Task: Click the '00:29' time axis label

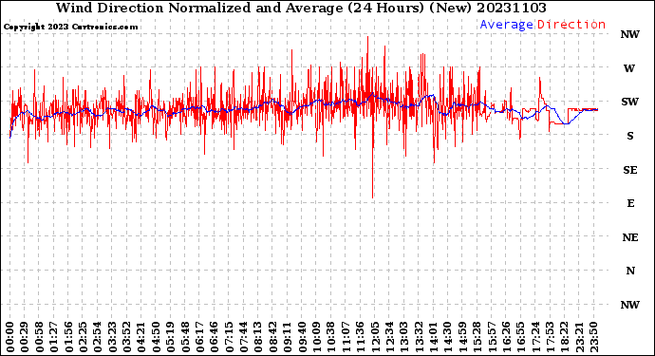Action: click(25, 337)
